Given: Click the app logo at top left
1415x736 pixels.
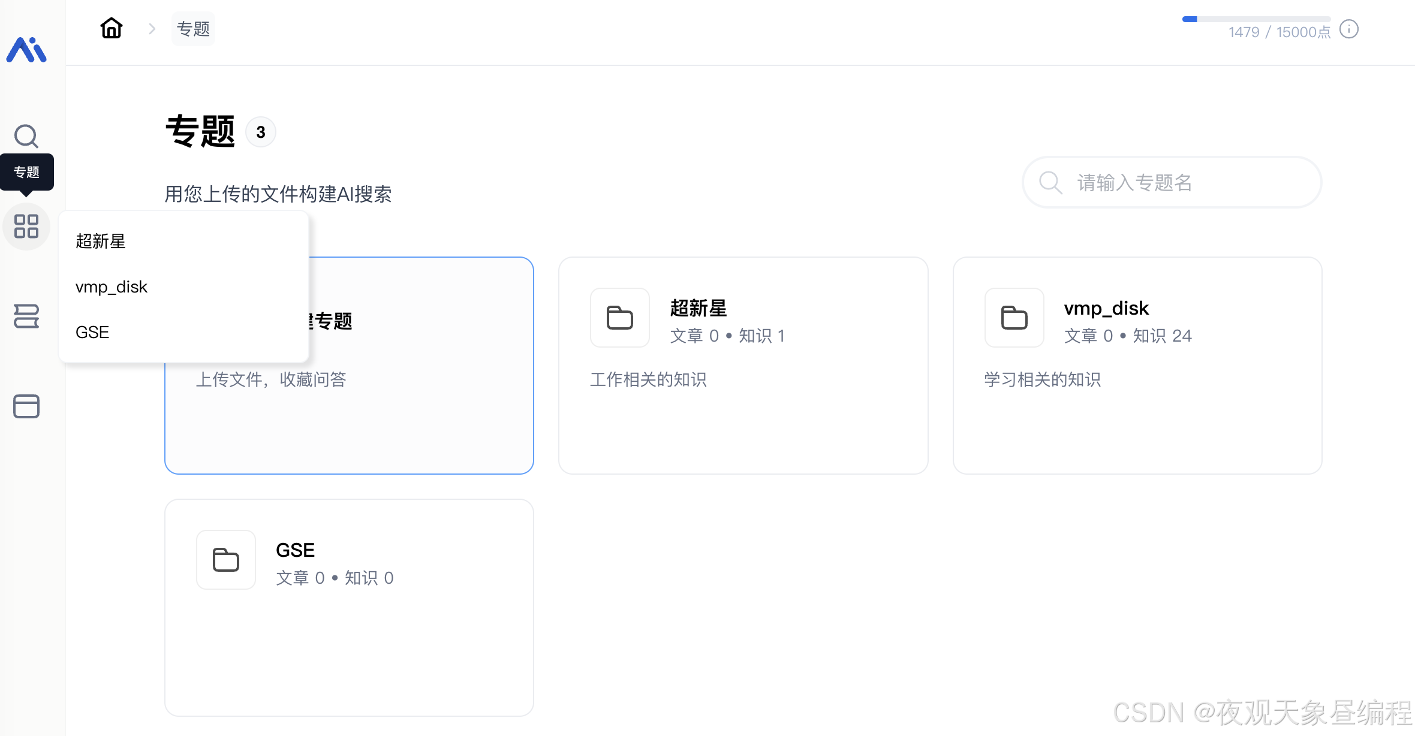Looking at the screenshot, I should tap(26, 50).
